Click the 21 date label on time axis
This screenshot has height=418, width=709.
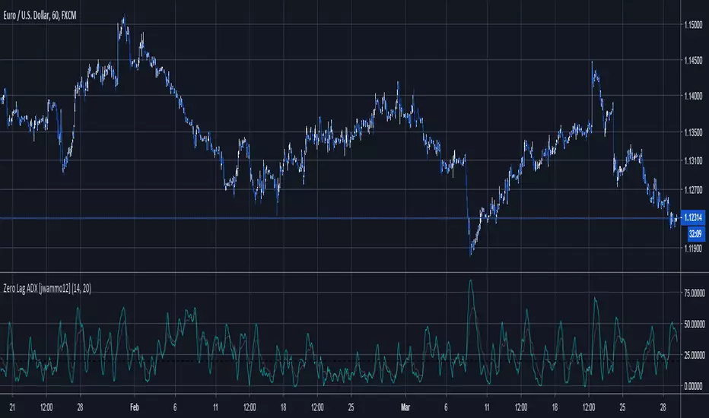coord(12,407)
